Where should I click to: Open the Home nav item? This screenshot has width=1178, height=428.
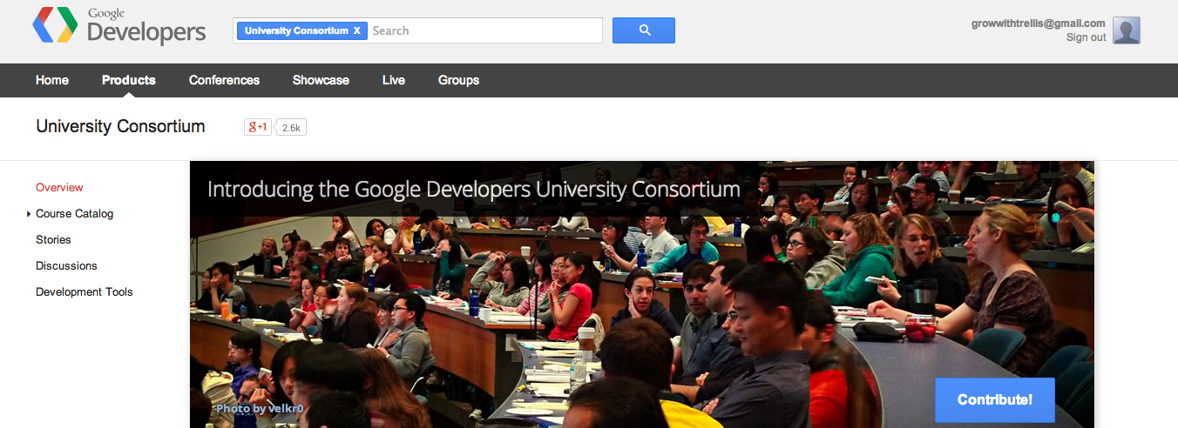[52, 80]
